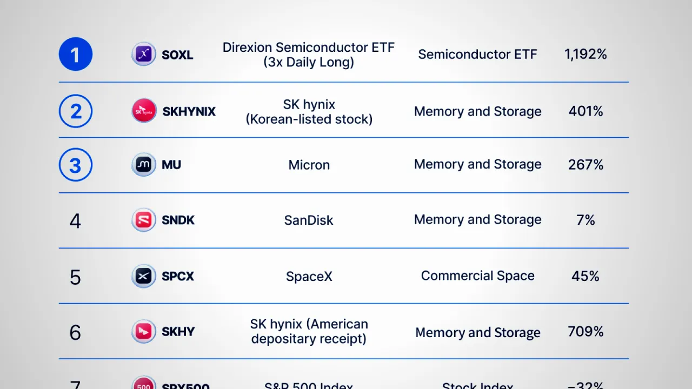Open the SpaceX SPCX logo icon
Screen dimensions: 692x389
(x=144, y=276)
